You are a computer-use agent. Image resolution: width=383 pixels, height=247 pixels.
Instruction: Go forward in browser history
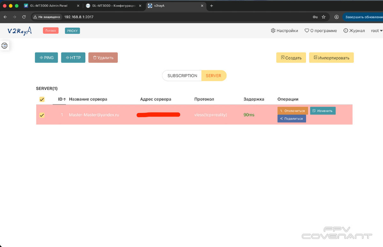pos(14,17)
